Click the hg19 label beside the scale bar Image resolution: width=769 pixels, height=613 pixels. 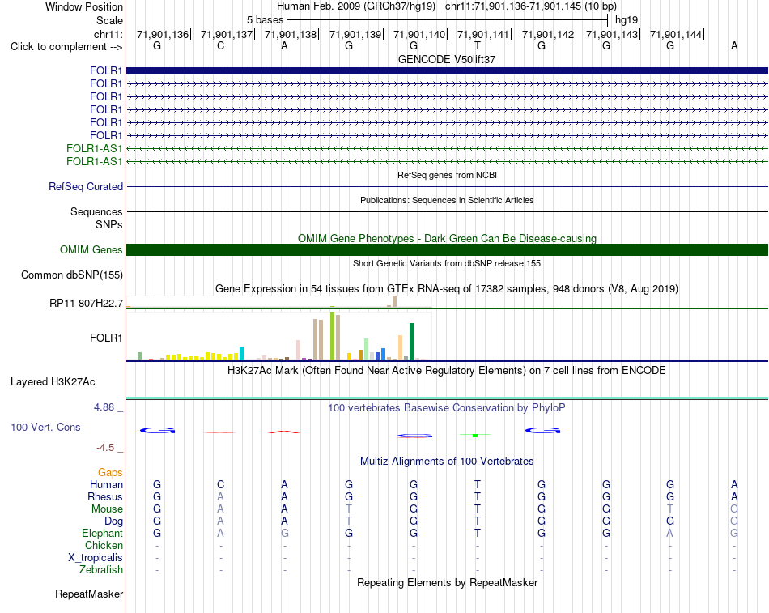point(627,20)
